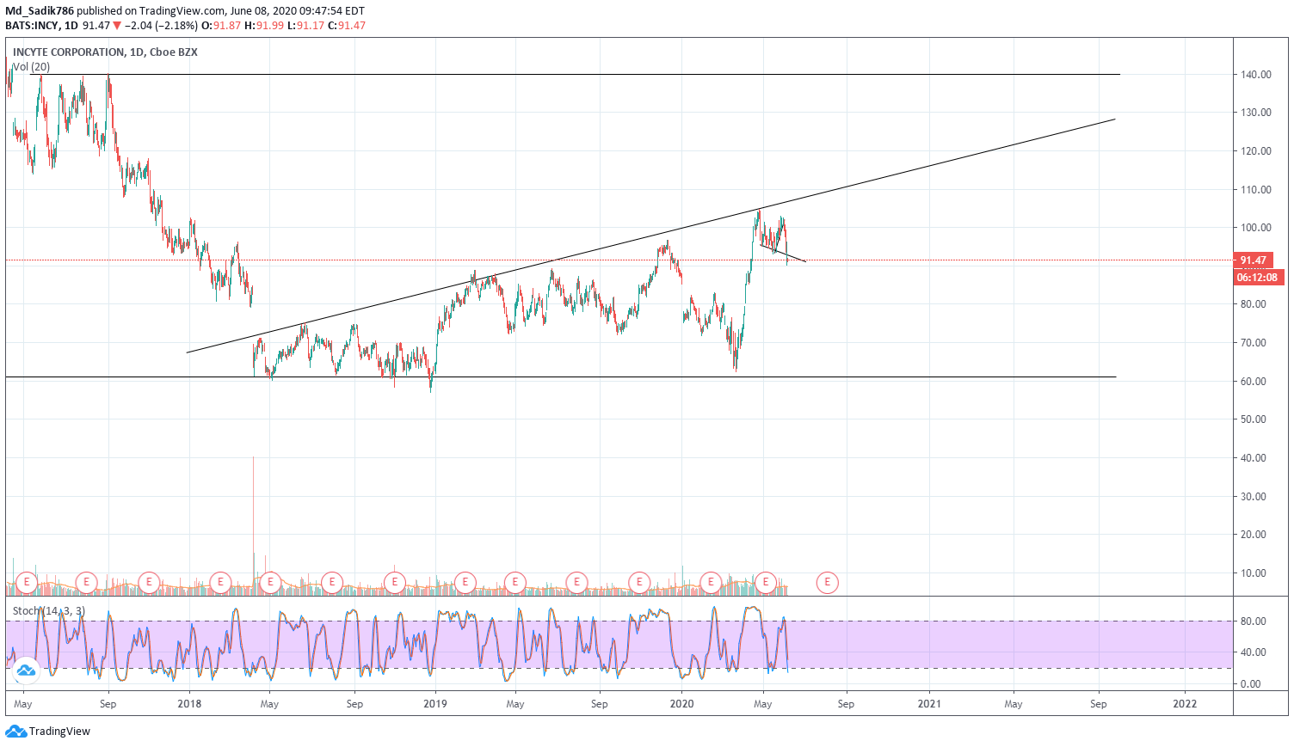Screen dimensions: 1294x747
Task: Select the Vol (20) indicator label
Action: (x=32, y=67)
